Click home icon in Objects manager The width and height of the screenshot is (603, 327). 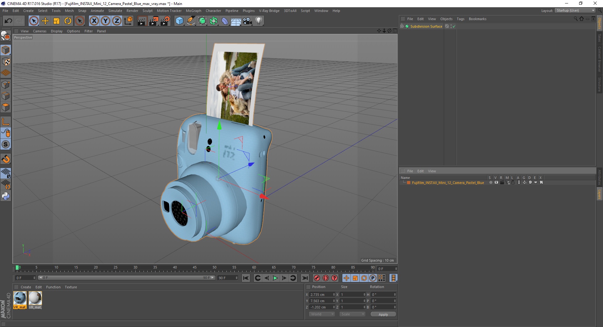click(x=581, y=19)
